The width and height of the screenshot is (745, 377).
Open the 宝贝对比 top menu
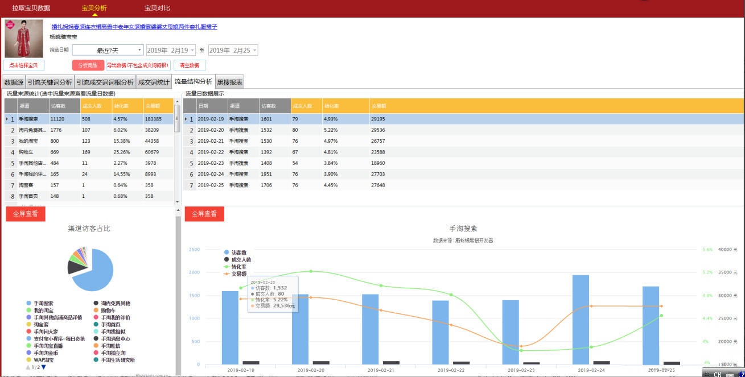point(157,8)
